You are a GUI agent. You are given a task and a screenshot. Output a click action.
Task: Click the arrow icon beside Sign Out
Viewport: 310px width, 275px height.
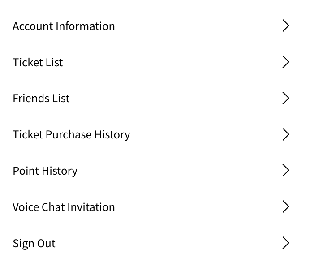(x=286, y=243)
